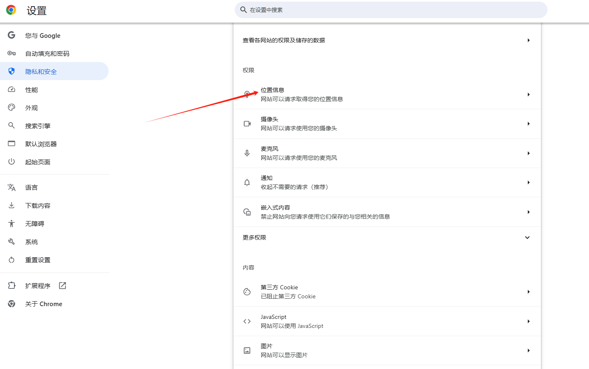Open the 您与 Google settings section
This screenshot has height=369, width=589.
pyautogui.click(x=54, y=35)
